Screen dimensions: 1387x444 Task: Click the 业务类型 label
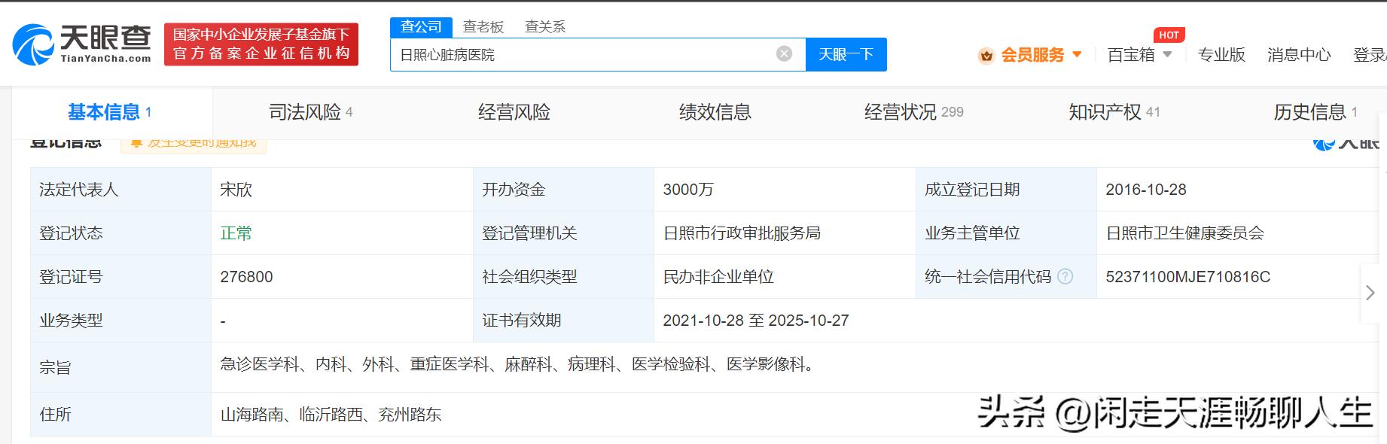(71, 321)
